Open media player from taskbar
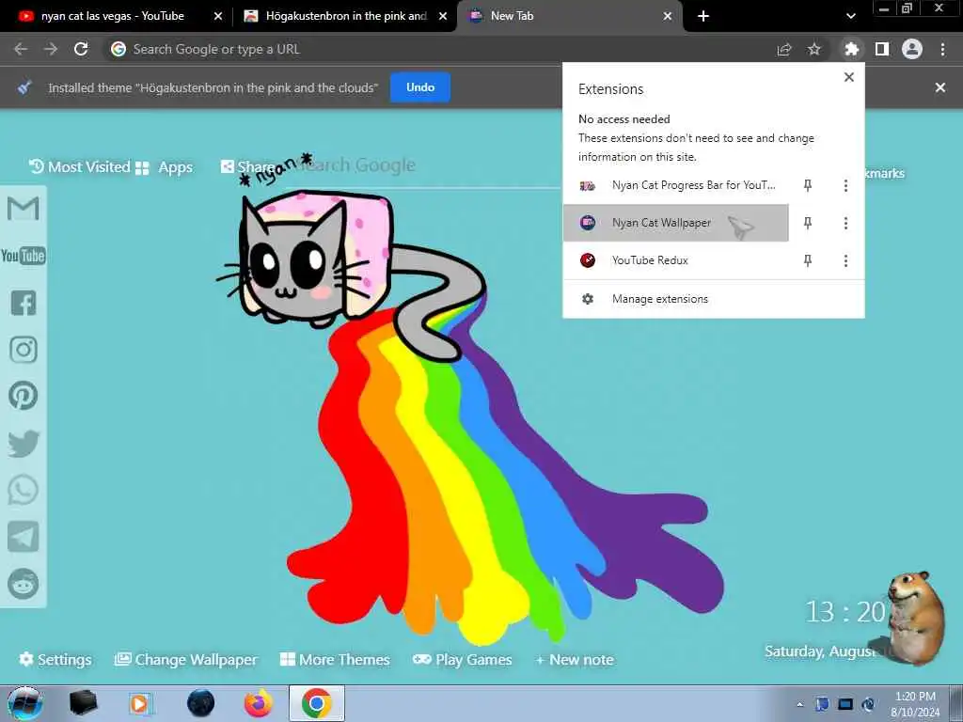Screen dimensions: 963x722 139,703
